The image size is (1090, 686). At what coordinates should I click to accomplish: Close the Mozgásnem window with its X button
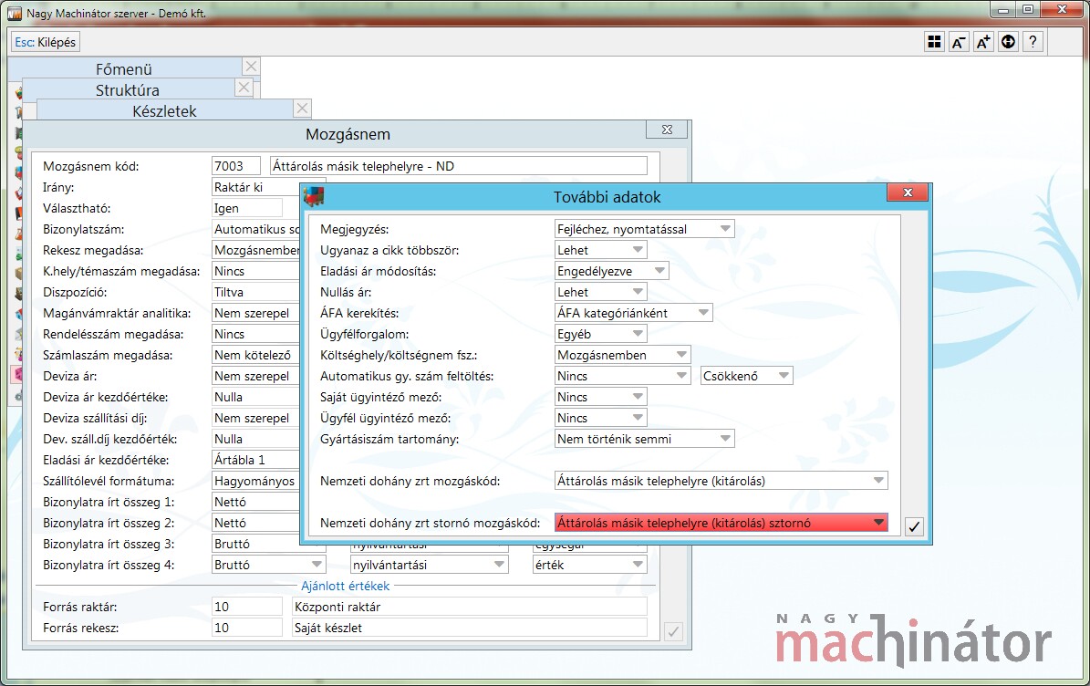tap(667, 130)
